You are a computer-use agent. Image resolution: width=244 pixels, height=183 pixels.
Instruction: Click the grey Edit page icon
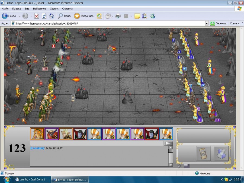pyautogui.click(x=126, y=16)
